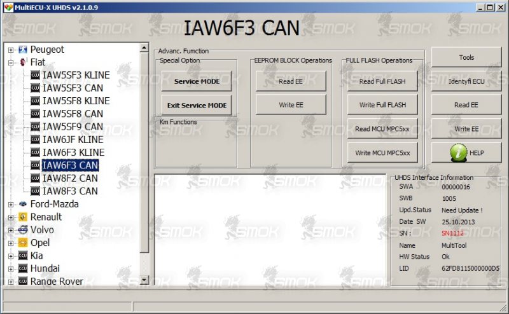Click the Peugeot brand icon

click(x=23, y=50)
